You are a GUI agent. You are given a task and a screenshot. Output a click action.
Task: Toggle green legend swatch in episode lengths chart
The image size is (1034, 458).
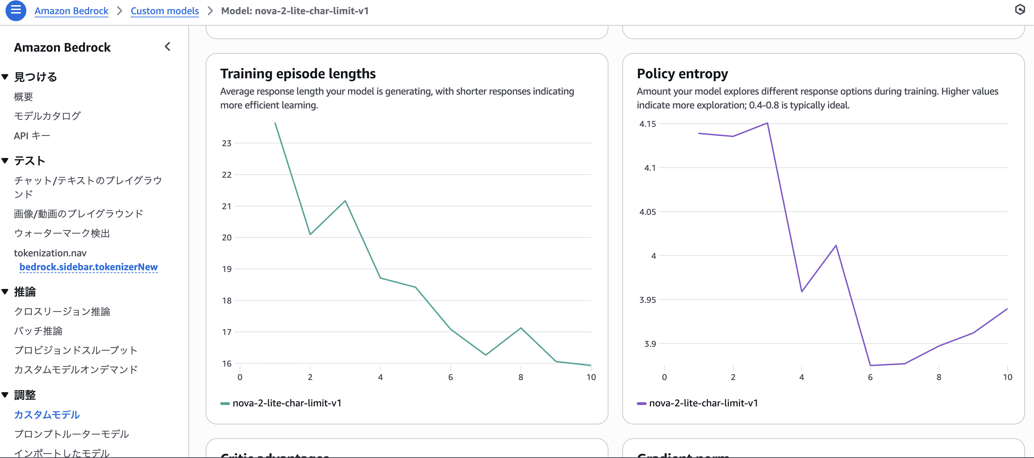click(x=225, y=403)
